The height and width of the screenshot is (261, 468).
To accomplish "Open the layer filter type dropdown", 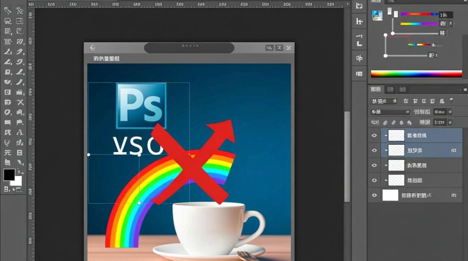I will coord(383,101).
